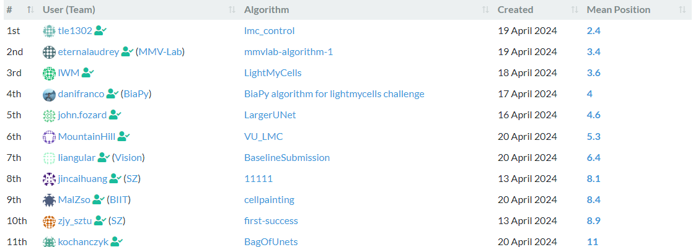Sort table by the # rank column arrows
Screen dimensions: 693x247
pyautogui.click(x=30, y=10)
